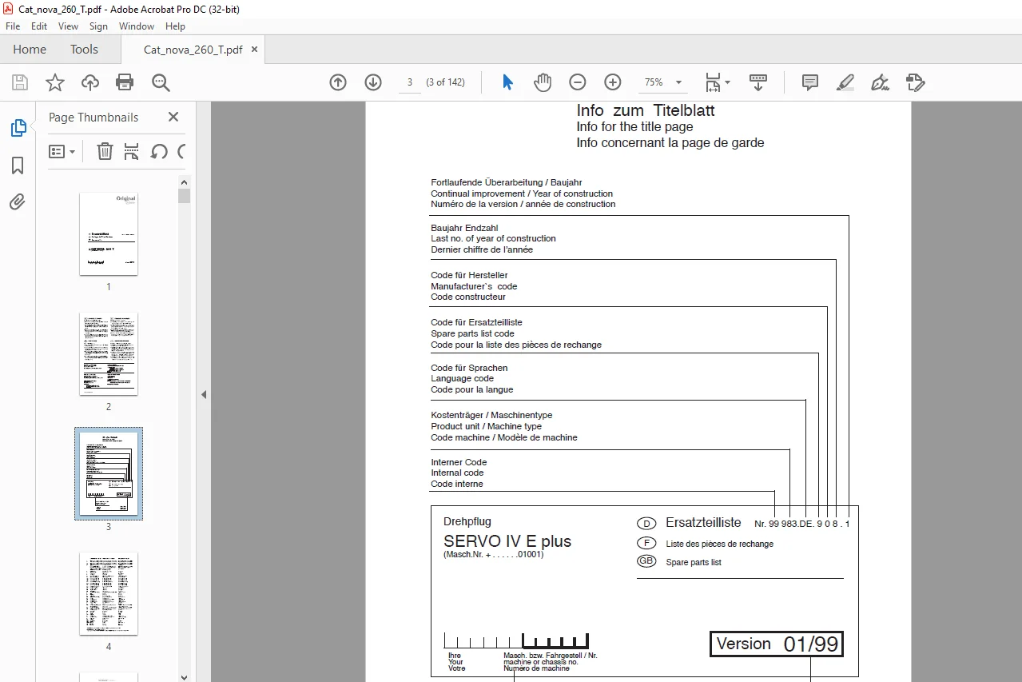The height and width of the screenshot is (682, 1022).
Task: Open the Bookmarks panel
Action: click(18, 166)
